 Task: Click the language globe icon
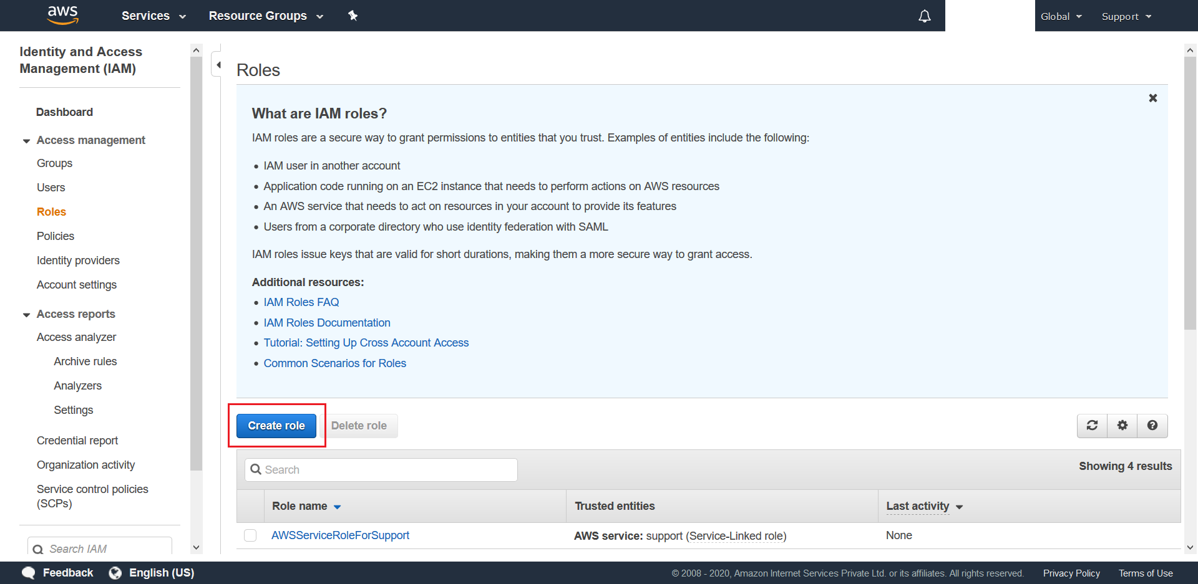[115, 573]
